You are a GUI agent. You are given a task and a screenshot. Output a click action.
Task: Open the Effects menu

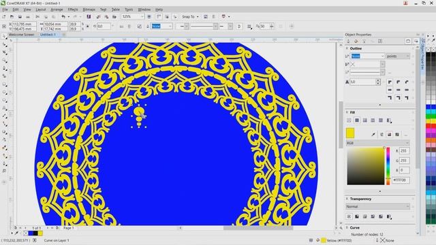(73, 10)
